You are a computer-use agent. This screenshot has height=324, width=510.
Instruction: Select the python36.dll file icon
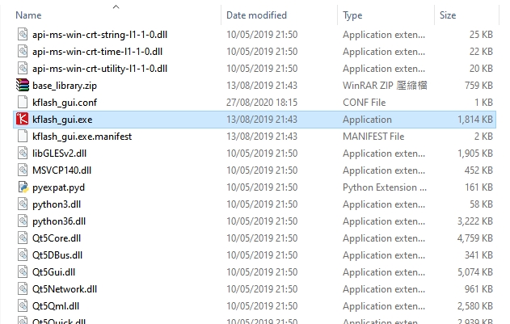coord(22,221)
